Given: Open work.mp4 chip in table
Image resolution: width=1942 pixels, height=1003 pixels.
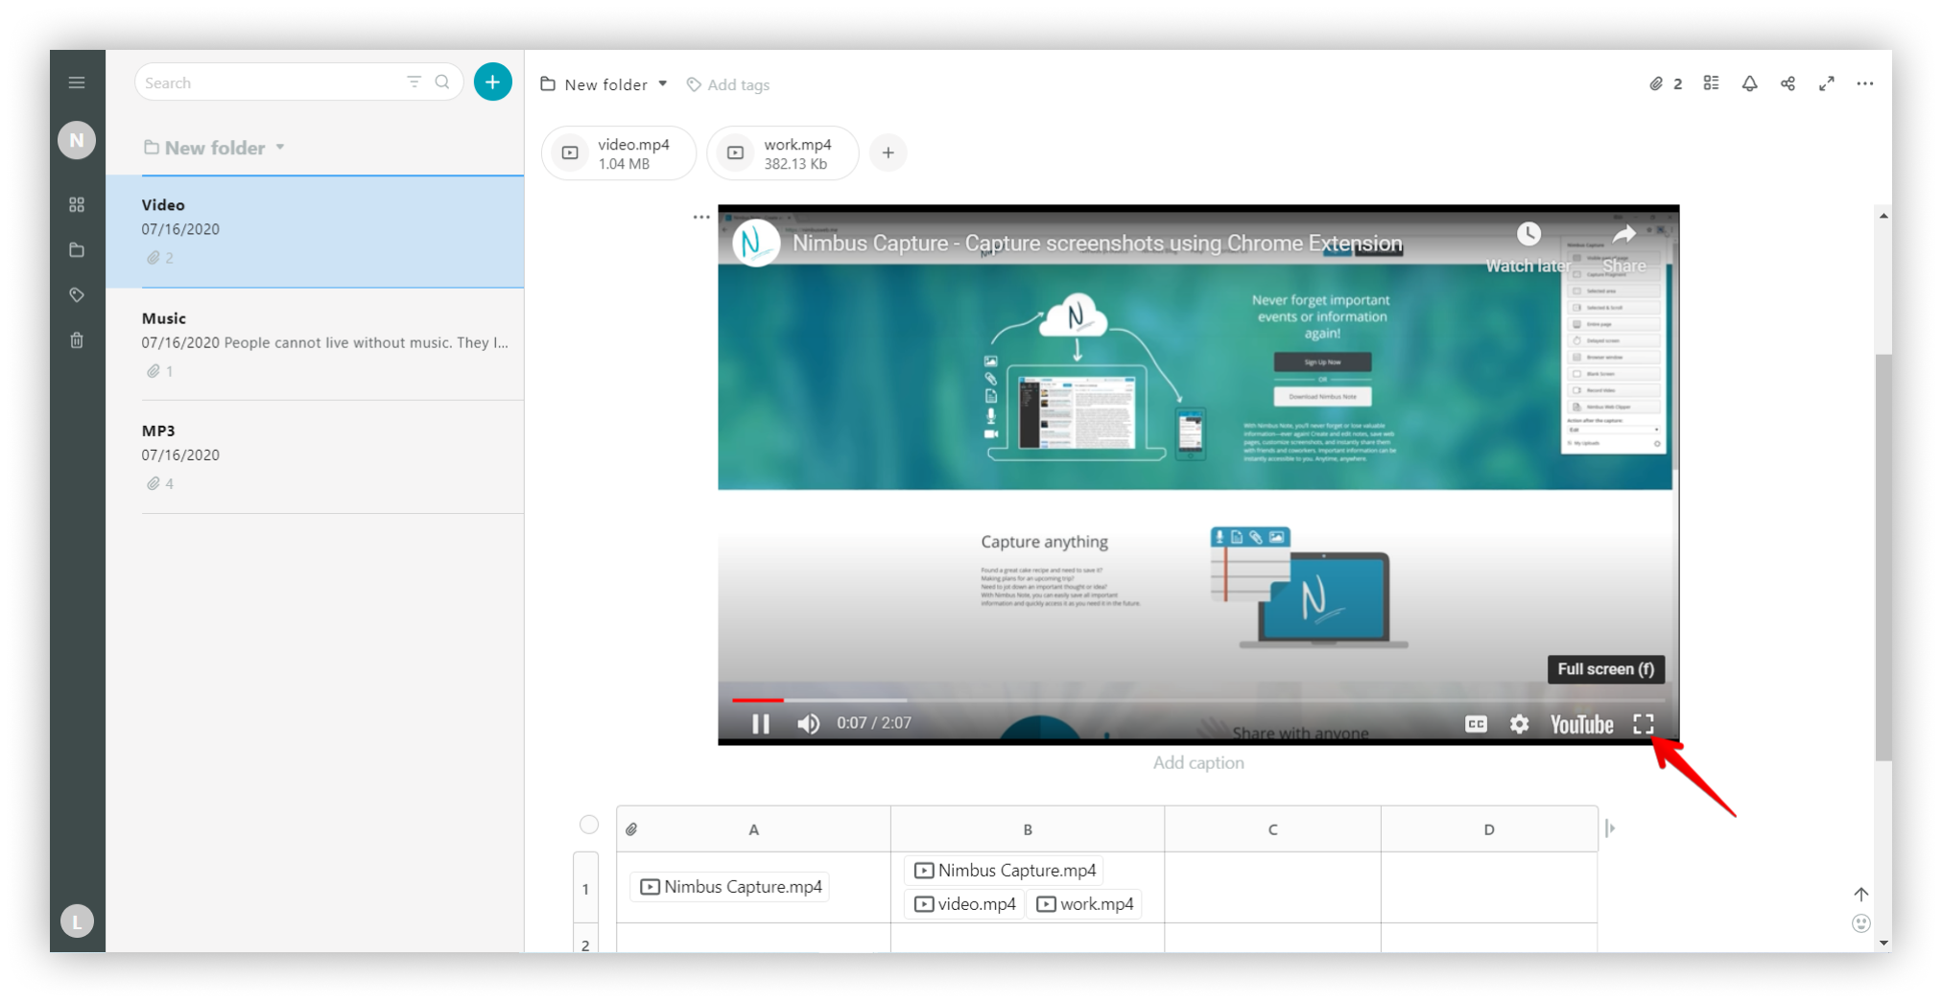Looking at the screenshot, I should pos(1084,904).
